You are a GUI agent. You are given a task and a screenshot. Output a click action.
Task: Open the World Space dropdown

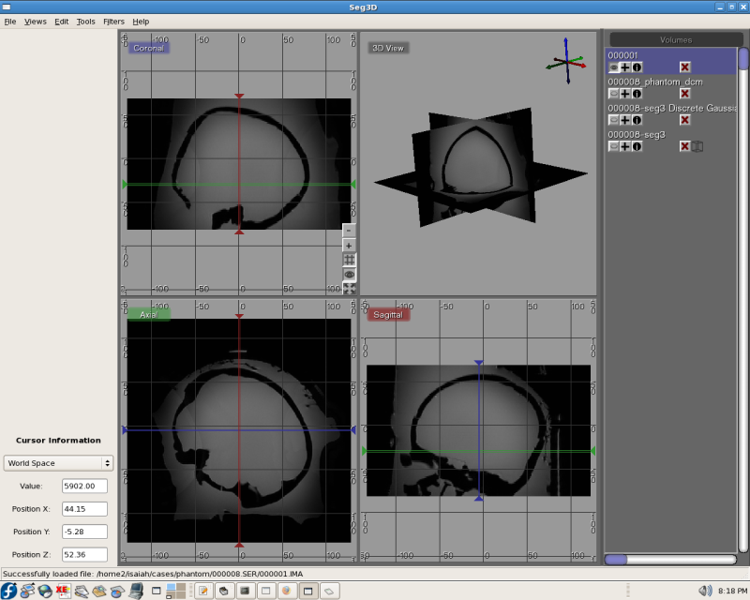[x=58, y=463]
